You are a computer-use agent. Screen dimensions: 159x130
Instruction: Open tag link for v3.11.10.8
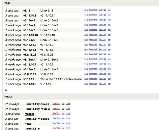point(86,84)
